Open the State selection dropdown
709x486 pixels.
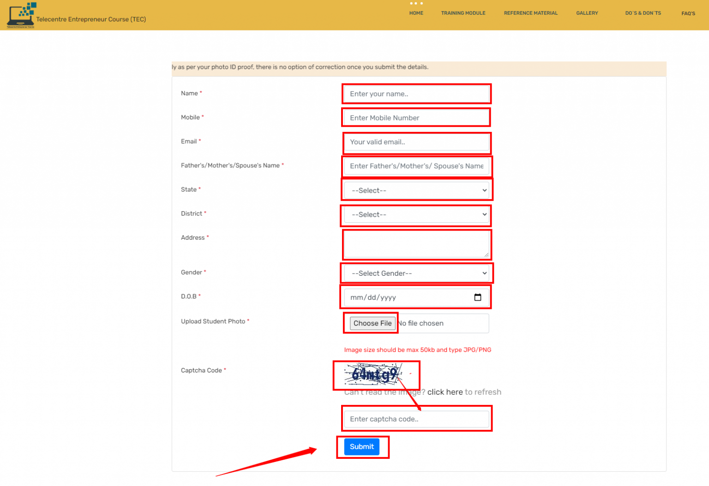click(x=416, y=190)
